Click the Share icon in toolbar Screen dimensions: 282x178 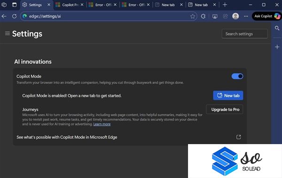(x=225, y=16)
